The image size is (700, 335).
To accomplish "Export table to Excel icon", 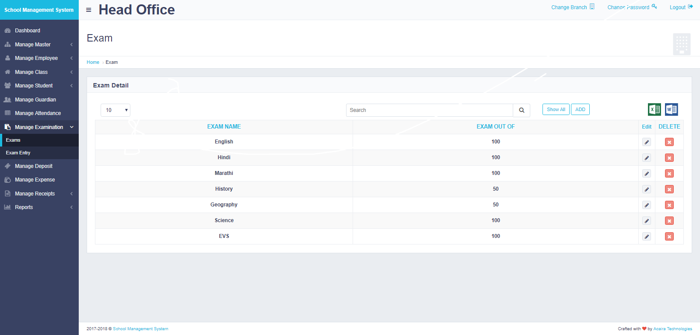I will [654, 109].
